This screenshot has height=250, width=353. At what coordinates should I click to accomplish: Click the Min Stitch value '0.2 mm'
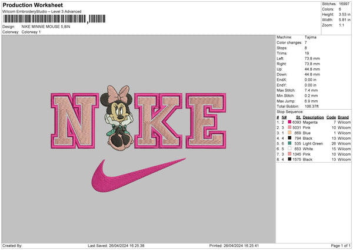point(311,96)
